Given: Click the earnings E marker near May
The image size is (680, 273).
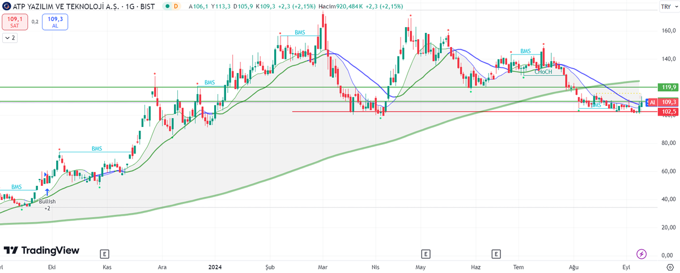Looking at the screenshot, I should coord(426,254).
